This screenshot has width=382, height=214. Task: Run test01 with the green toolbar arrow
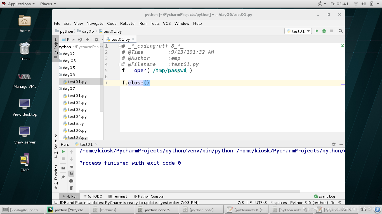317,31
